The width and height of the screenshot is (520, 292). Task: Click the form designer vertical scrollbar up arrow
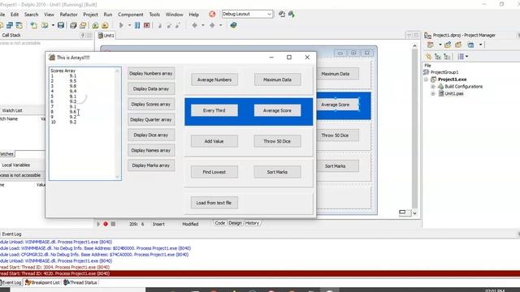pyautogui.click(x=414, y=45)
